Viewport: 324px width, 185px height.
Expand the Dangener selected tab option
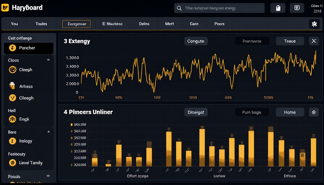click(76, 24)
